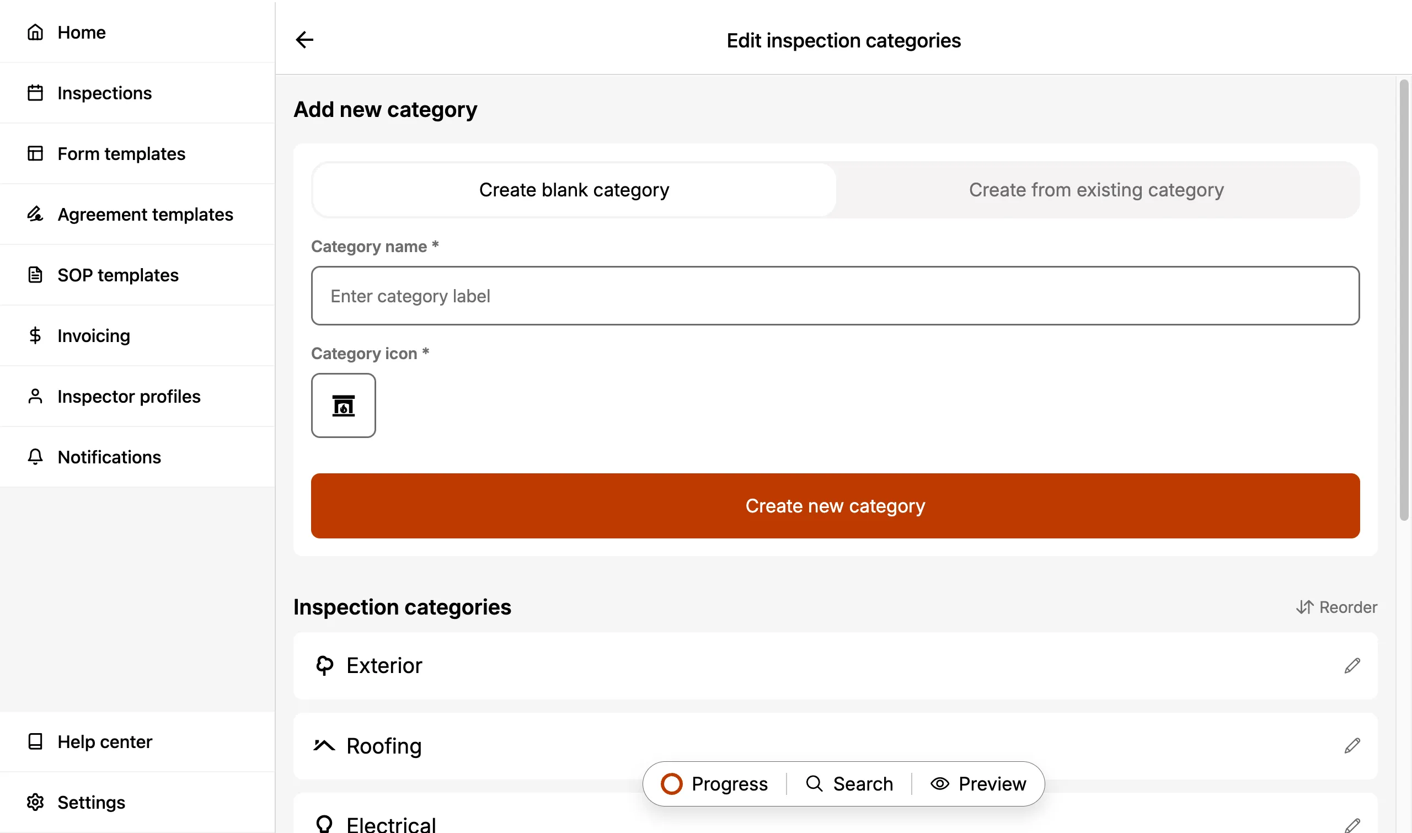Click Create new category button

point(835,506)
